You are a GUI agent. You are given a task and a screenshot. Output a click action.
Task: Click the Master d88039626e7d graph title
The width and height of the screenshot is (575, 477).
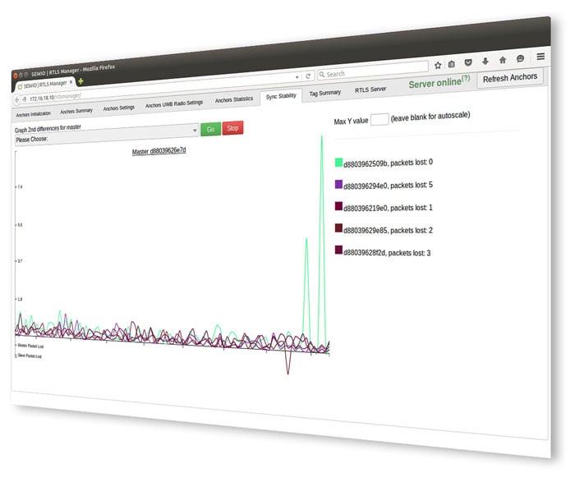tap(159, 151)
